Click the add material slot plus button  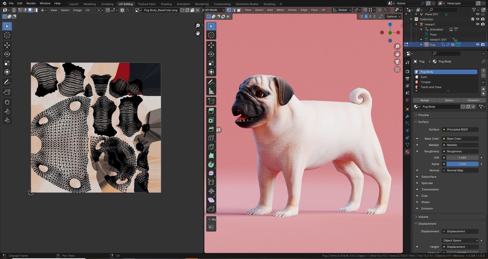tap(483, 71)
